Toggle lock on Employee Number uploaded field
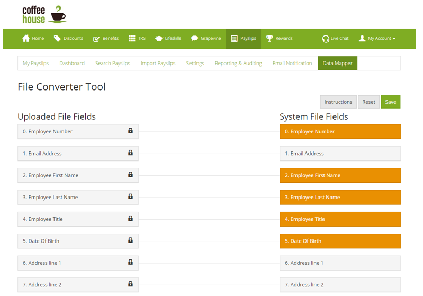 point(130,131)
